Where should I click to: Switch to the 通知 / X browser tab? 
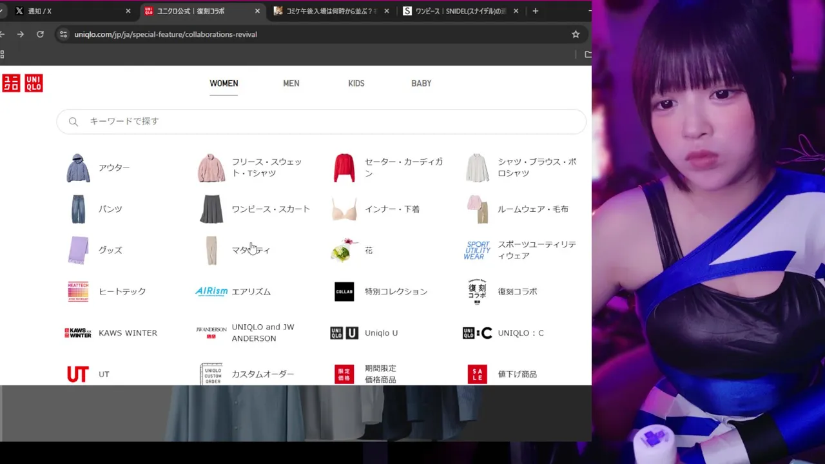[72, 11]
